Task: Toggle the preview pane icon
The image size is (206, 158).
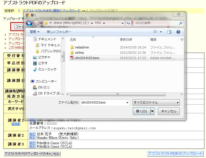Action: pyautogui.click(x=169, y=32)
